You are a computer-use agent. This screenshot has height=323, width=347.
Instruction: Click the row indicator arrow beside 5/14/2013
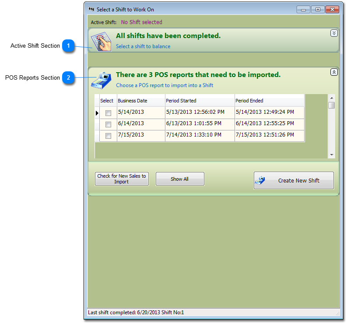tap(97, 113)
